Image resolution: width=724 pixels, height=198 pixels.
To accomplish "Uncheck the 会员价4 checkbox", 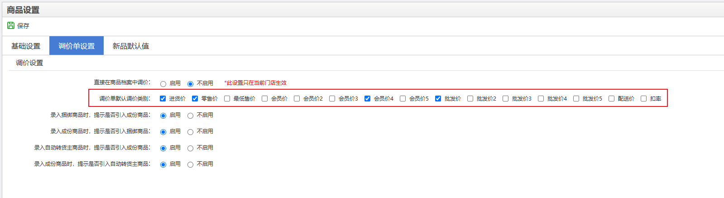I will click(x=367, y=98).
